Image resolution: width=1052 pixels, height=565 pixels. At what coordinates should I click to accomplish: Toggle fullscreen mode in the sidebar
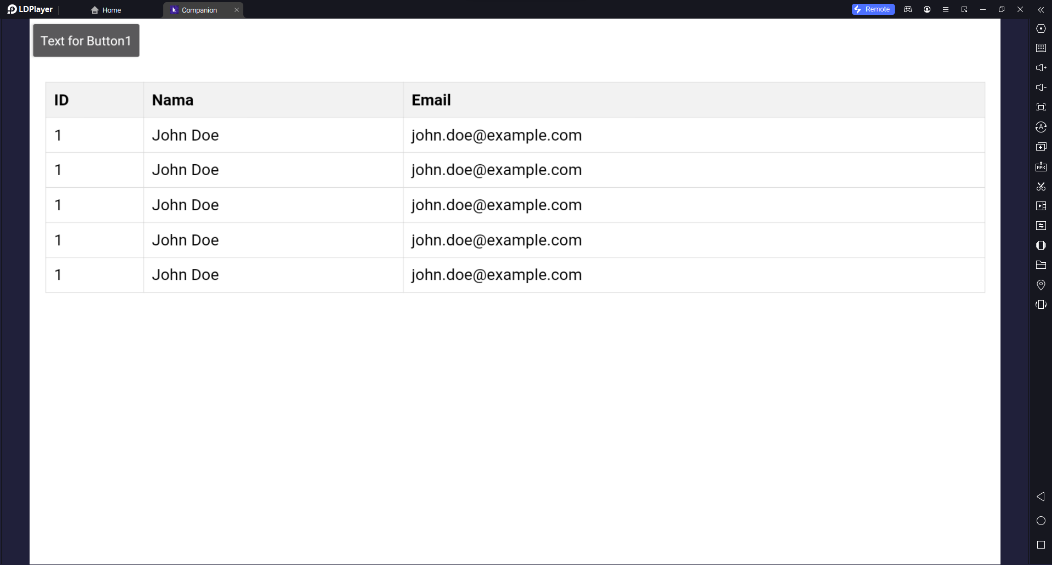(x=1041, y=107)
